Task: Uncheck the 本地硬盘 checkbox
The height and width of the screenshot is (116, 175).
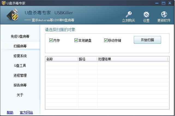Action: [x=76, y=40]
